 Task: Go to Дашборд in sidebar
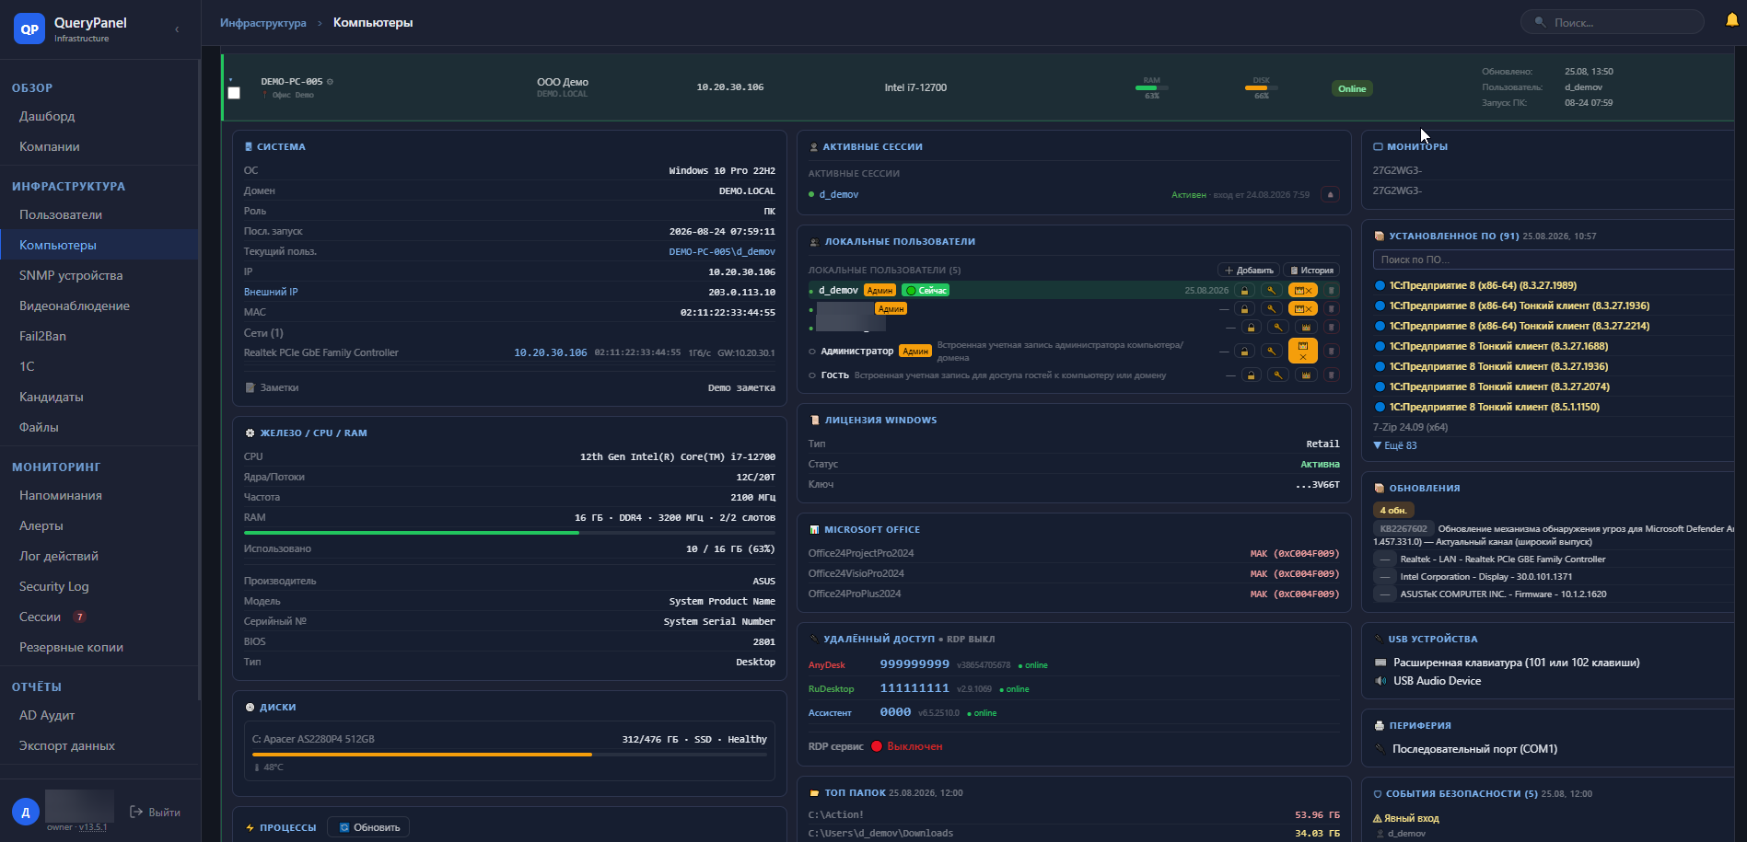99,116
